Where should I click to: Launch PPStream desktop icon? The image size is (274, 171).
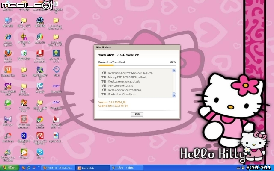24,154
